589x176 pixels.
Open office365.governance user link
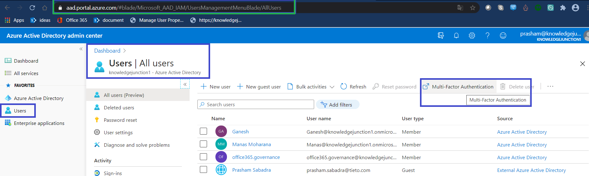[x=256, y=157]
